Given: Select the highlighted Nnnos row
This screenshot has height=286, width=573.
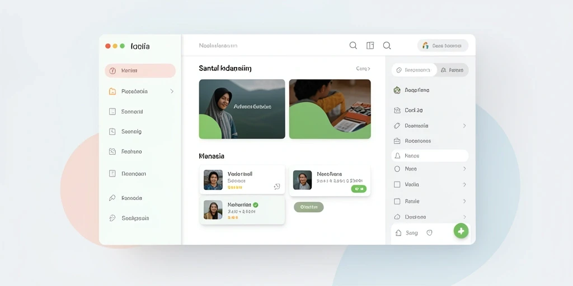Looking at the screenshot, I should [x=430, y=156].
